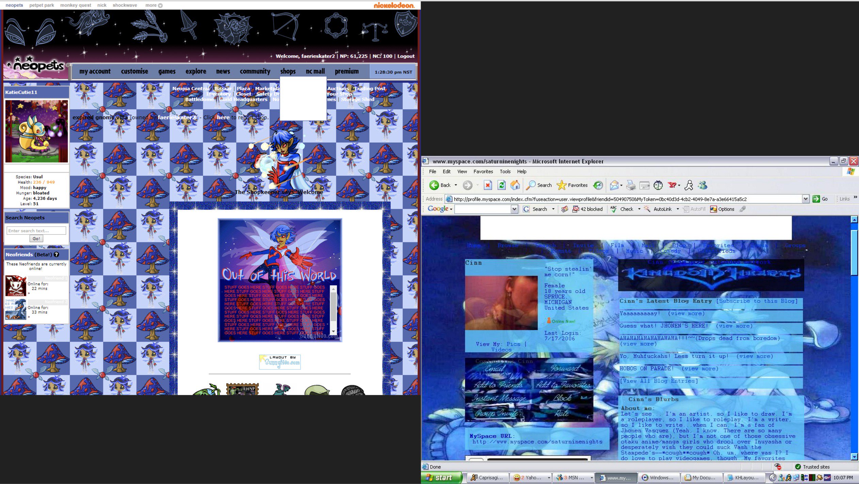Open MSN Messenger from the IE toolbar
The width and height of the screenshot is (859, 484).
click(703, 185)
